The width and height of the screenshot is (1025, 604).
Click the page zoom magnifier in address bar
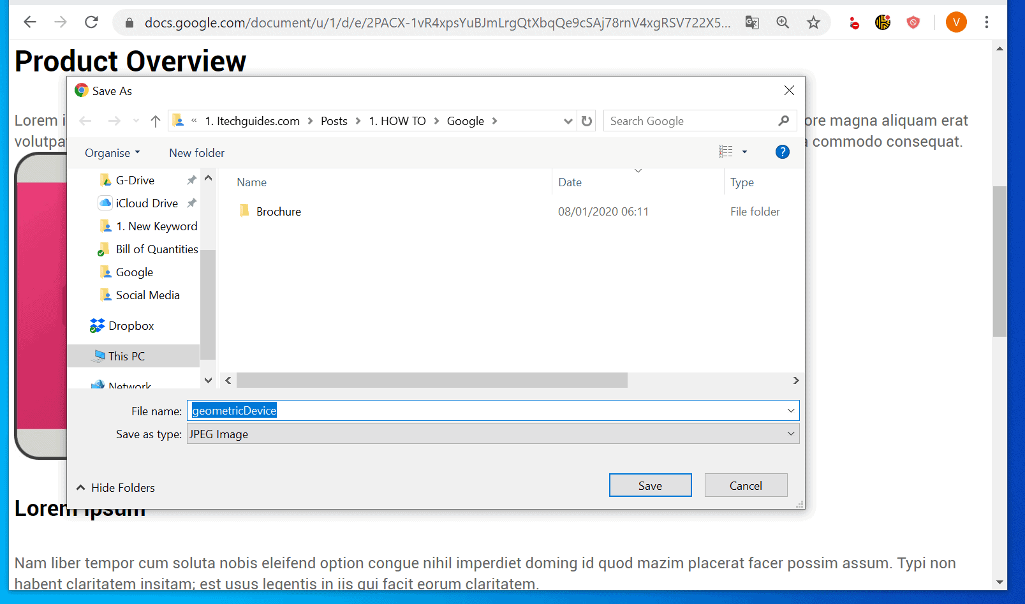tap(783, 22)
